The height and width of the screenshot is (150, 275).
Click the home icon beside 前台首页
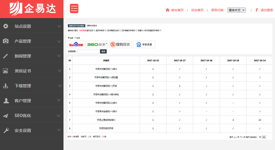tap(167, 10)
